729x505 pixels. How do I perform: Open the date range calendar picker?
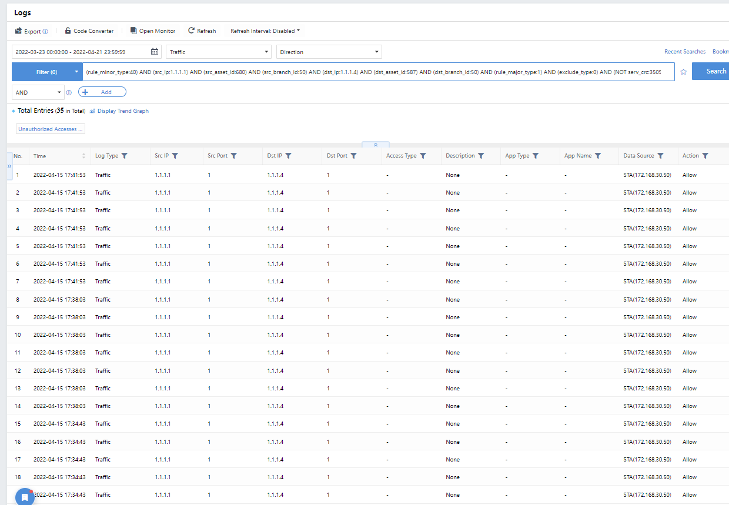coord(155,52)
